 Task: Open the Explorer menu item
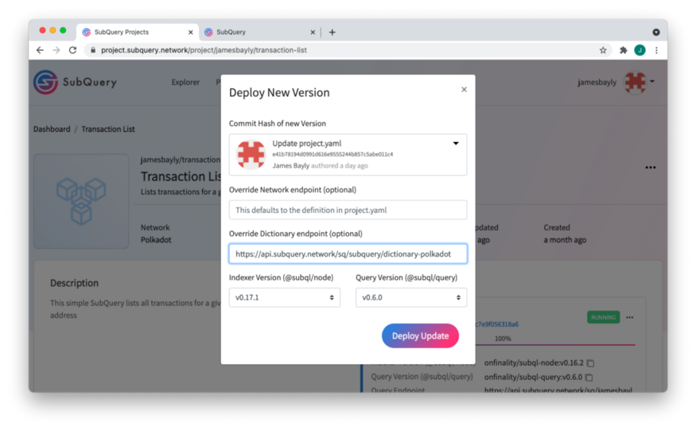[185, 82]
